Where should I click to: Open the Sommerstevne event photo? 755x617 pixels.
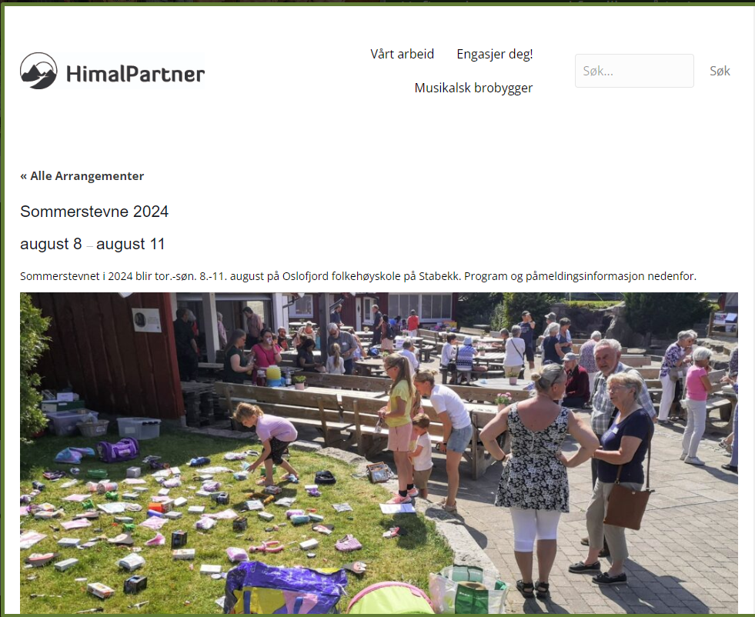click(x=379, y=453)
